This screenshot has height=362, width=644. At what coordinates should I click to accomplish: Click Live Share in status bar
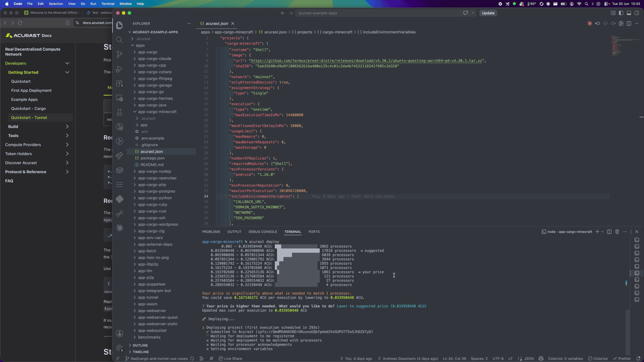click(230, 358)
